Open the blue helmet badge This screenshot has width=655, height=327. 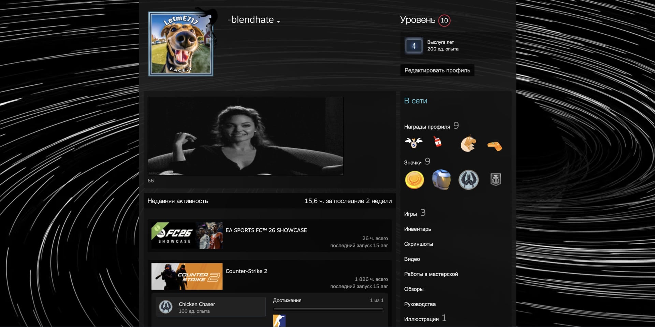pos(441,180)
